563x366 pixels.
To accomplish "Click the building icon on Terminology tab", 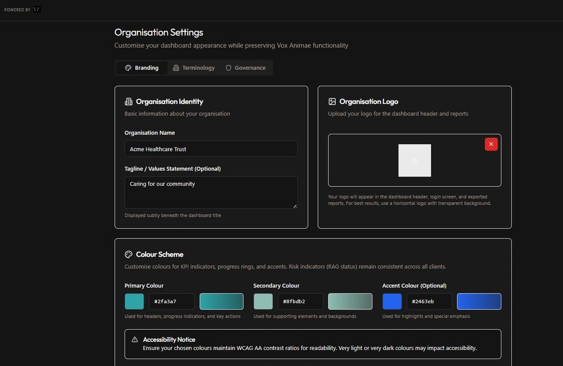I will (x=176, y=68).
